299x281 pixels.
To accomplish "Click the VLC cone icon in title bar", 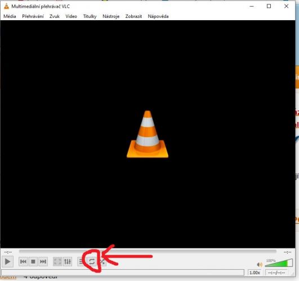I will click(x=6, y=6).
